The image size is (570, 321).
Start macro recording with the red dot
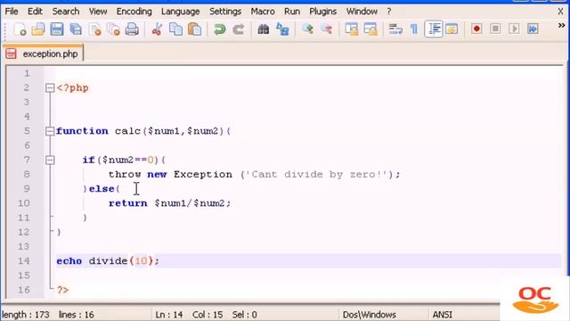[476, 29]
